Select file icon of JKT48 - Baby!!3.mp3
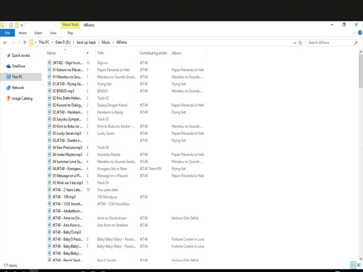 (x=50, y=232)
